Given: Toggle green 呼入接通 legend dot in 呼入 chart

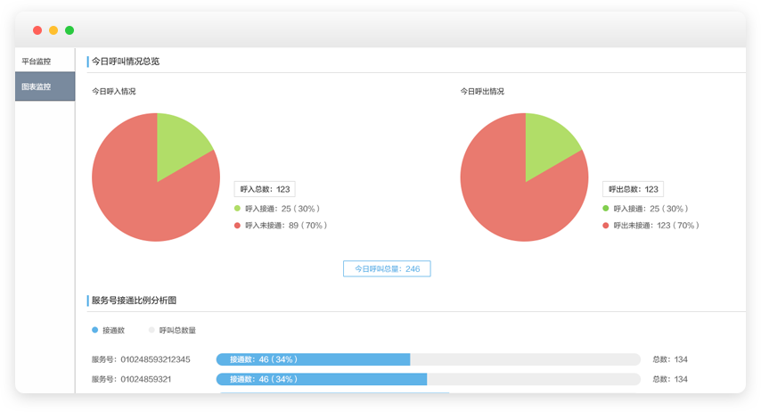Looking at the screenshot, I should pos(238,209).
